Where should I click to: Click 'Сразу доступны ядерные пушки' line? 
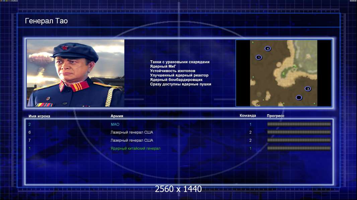[x=181, y=84]
